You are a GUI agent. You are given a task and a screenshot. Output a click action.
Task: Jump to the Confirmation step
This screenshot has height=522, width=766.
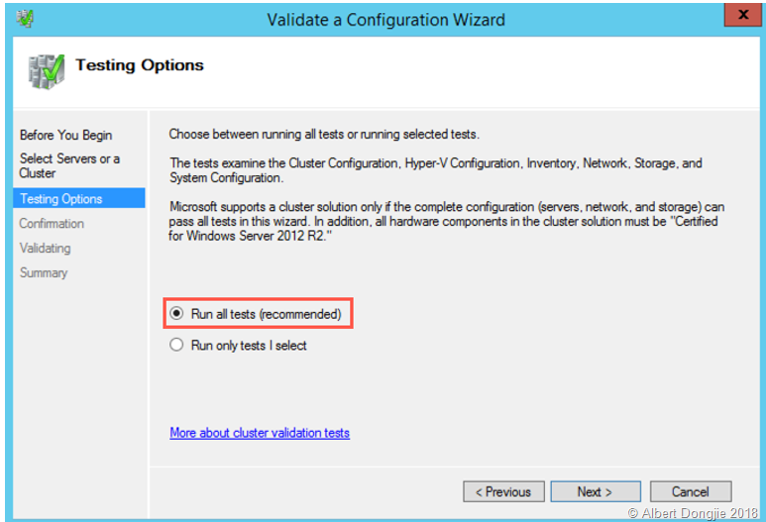tap(52, 224)
